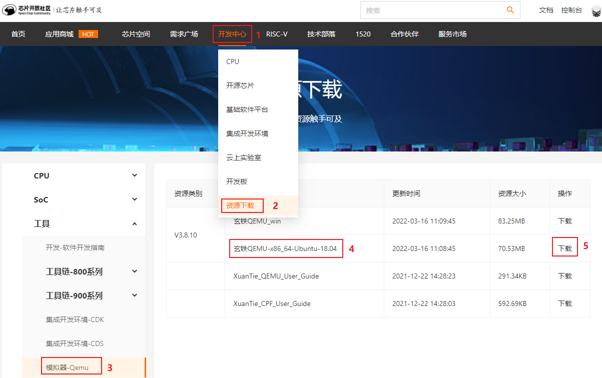The width and height of the screenshot is (602, 378).
Task: Go to 首页 in the nav bar
Action: click(x=19, y=34)
